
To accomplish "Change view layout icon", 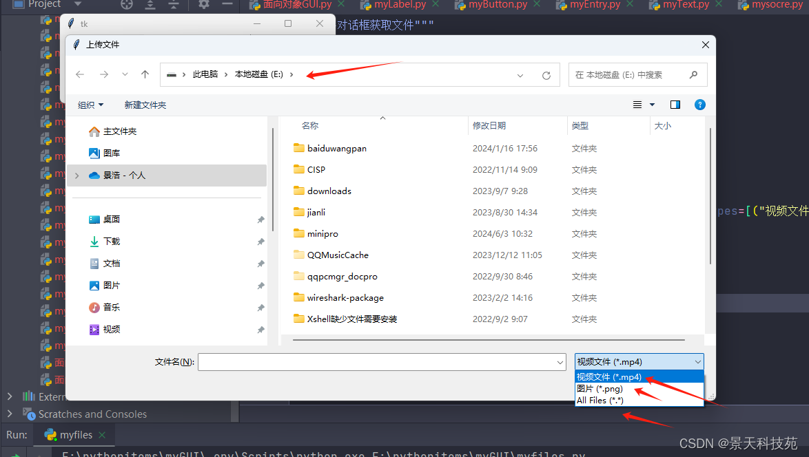I will (637, 105).
